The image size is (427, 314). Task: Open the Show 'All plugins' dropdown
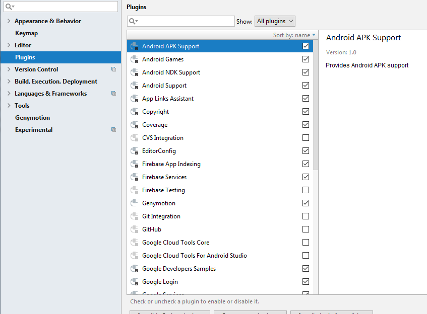(275, 21)
